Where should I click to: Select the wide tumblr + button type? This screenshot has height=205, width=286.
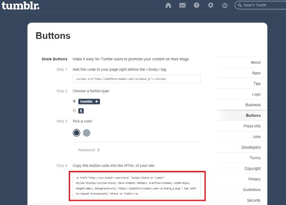(x=74, y=101)
